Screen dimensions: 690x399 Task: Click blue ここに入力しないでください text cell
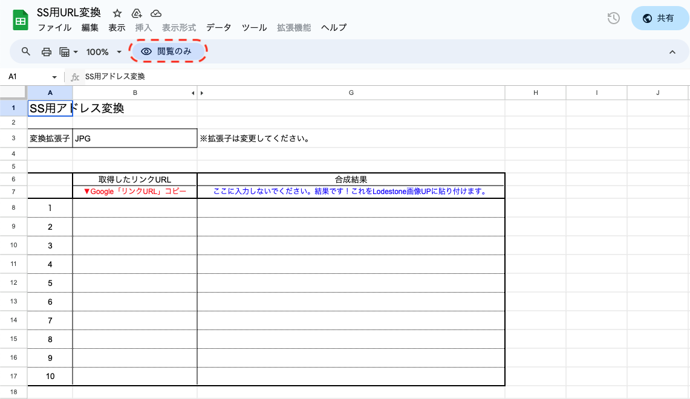(351, 192)
